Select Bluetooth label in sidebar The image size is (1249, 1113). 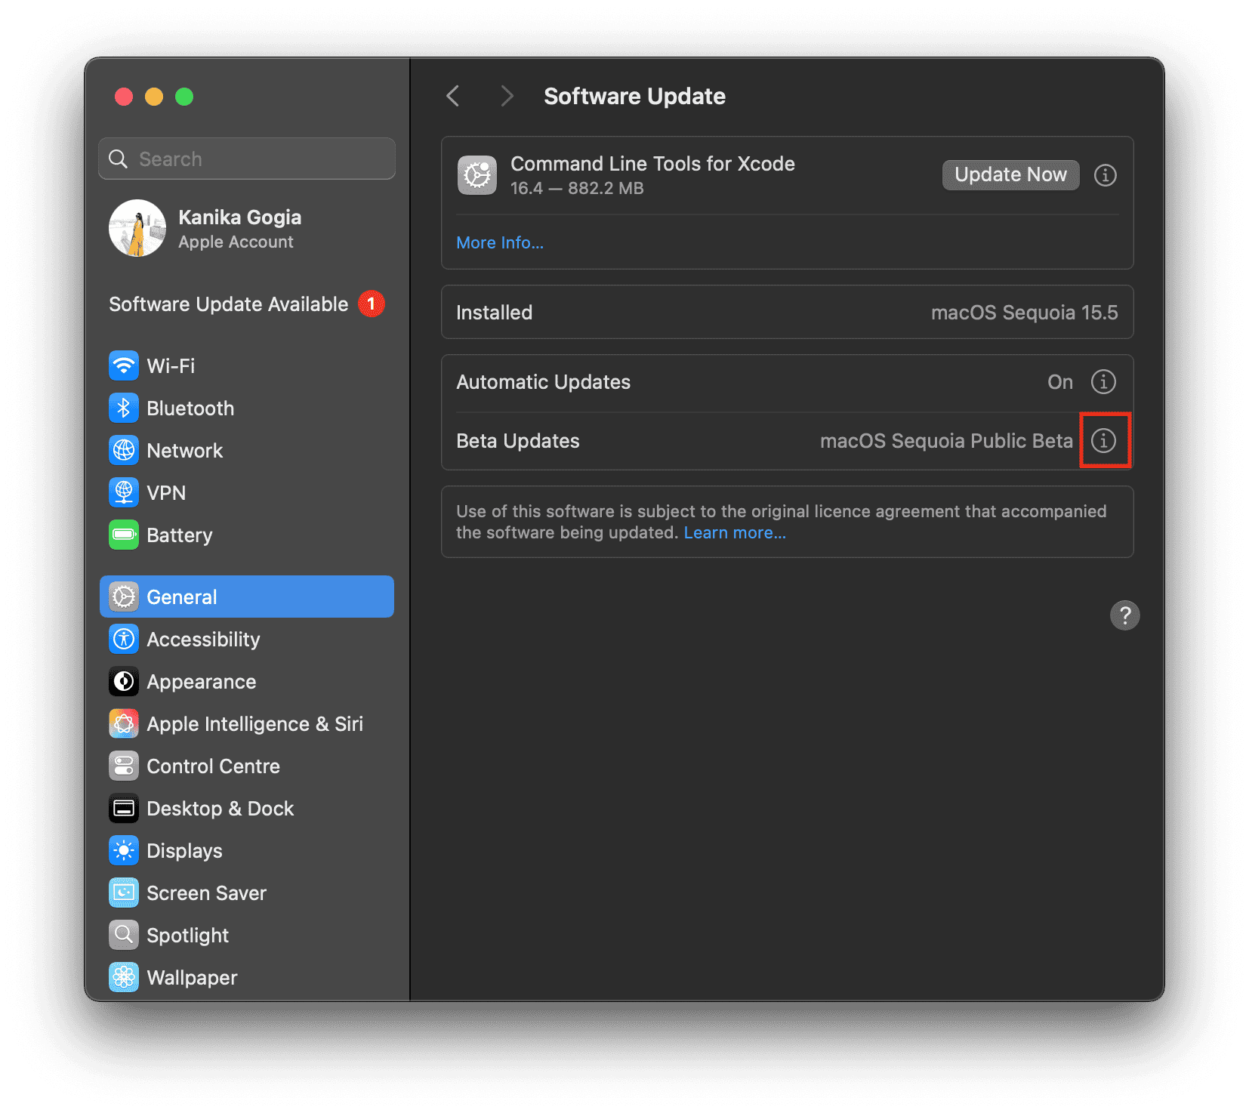(190, 409)
